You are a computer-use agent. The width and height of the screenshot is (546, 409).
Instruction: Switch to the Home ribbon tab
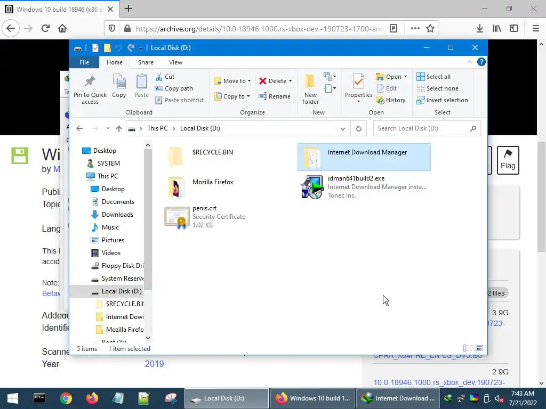tap(115, 62)
